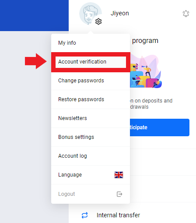Select Account verification menu entry
This screenshot has width=196, height=223.
pos(91,62)
